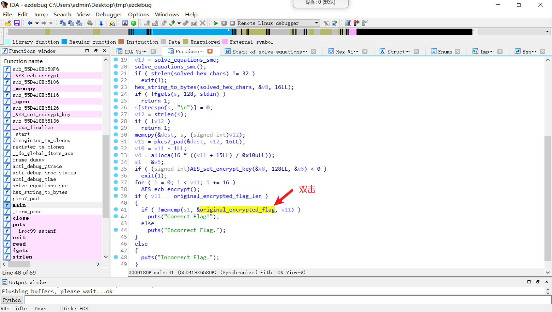552x312 pixels.
Task: Jump forward with the gray right arrow
Action: [x=44, y=23]
